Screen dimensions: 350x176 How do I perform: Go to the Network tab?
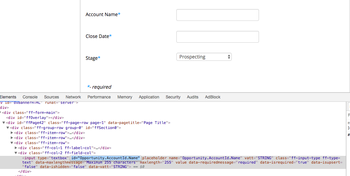pyautogui.click(x=73, y=97)
